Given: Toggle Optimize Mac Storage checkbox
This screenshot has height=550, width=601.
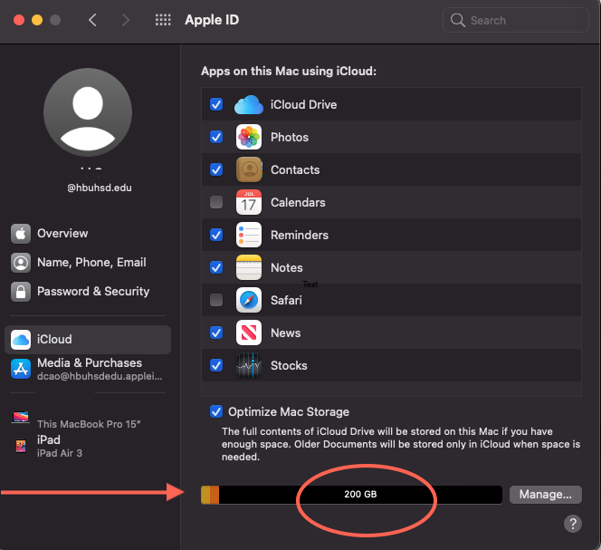Looking at the screenshot, I should click(x=216, y=411).
